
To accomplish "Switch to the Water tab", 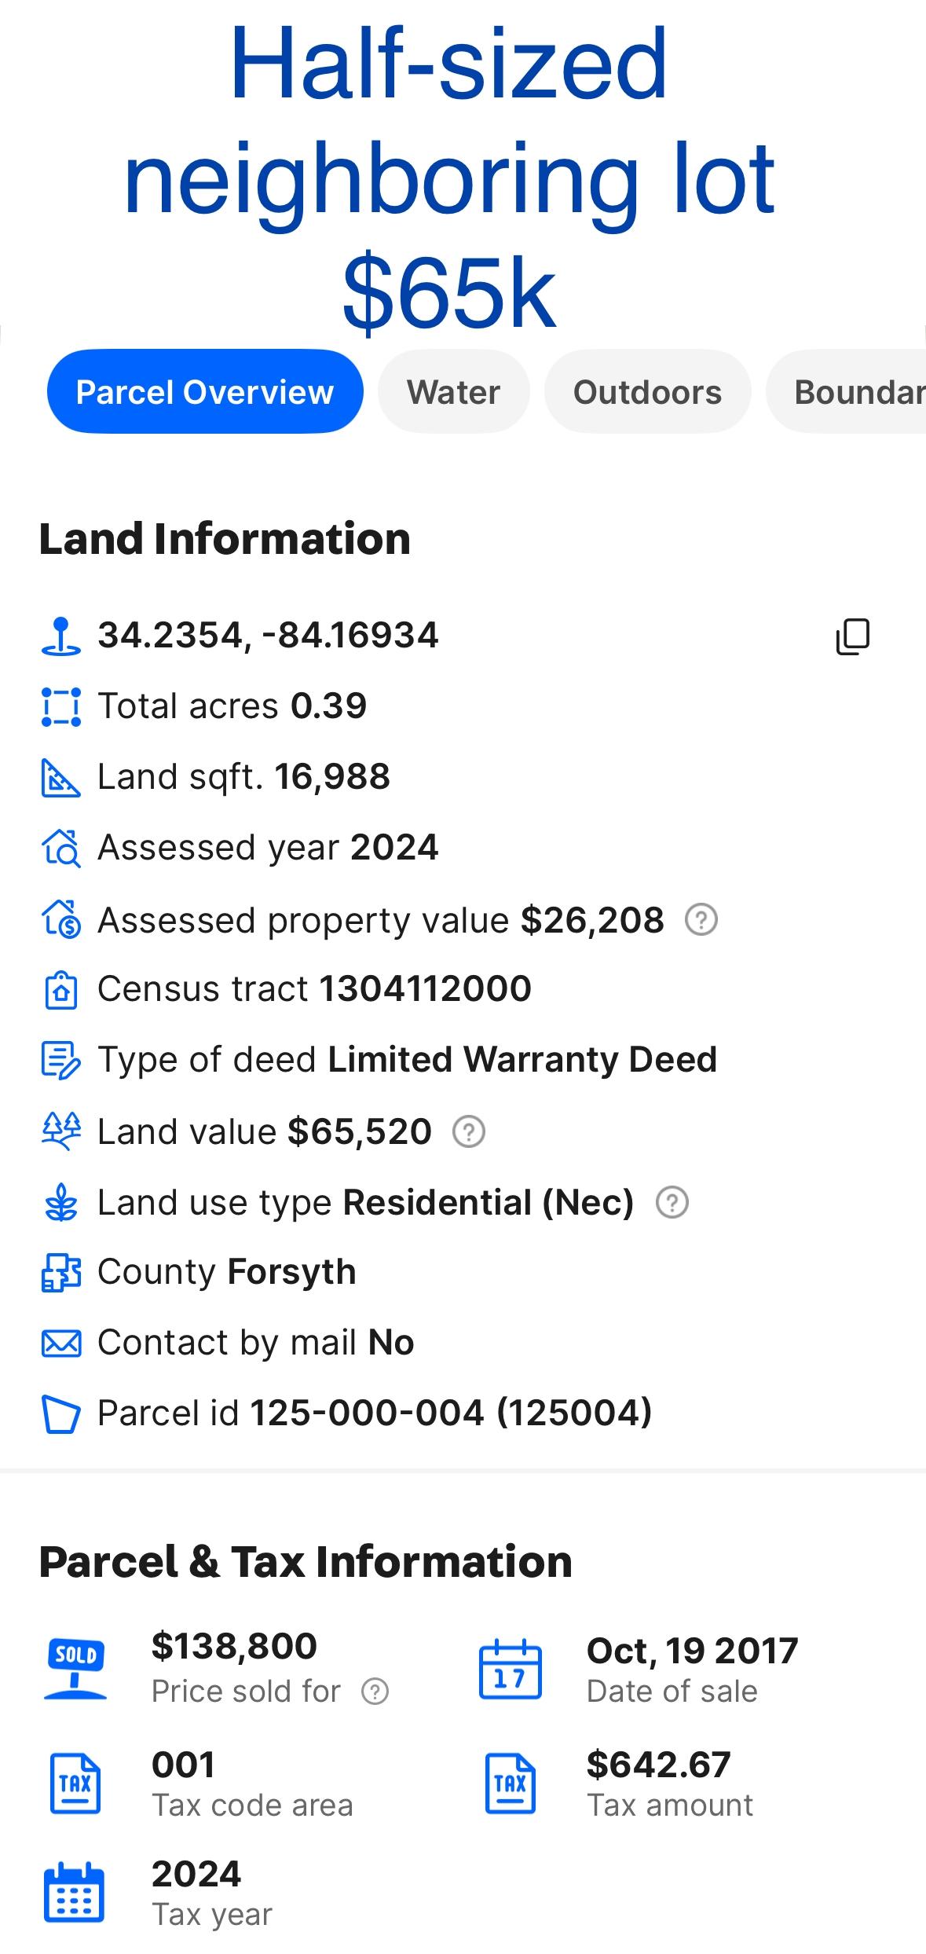I will coord(454,391).
